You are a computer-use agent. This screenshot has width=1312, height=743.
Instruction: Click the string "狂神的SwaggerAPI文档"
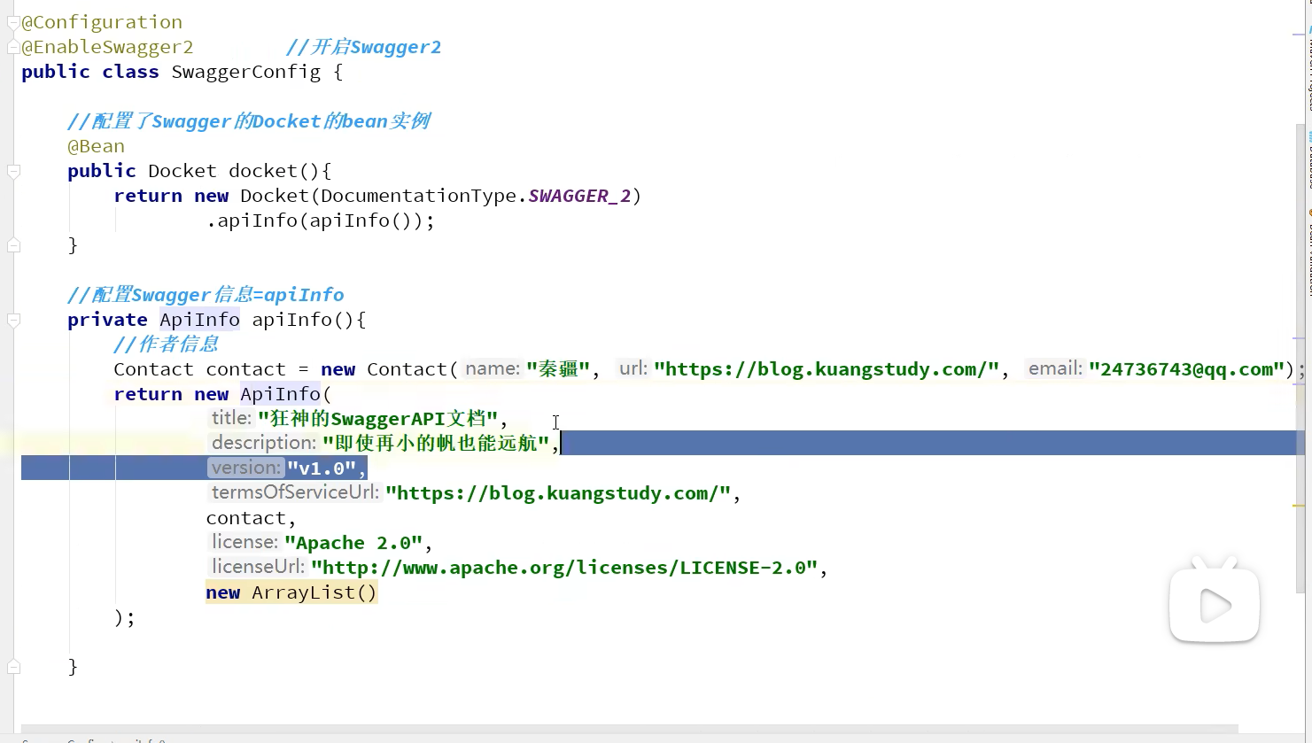378,419
